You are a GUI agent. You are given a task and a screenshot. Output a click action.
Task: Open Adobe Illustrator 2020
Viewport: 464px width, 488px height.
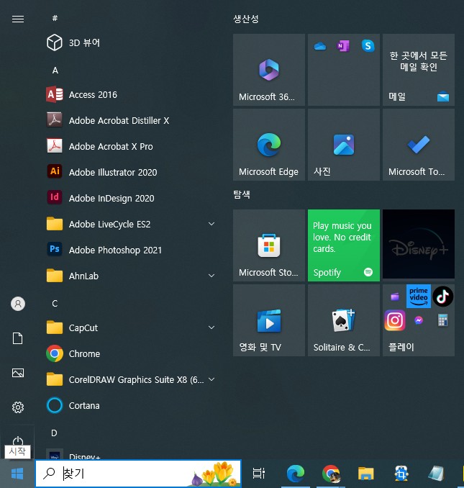point(131,172)
